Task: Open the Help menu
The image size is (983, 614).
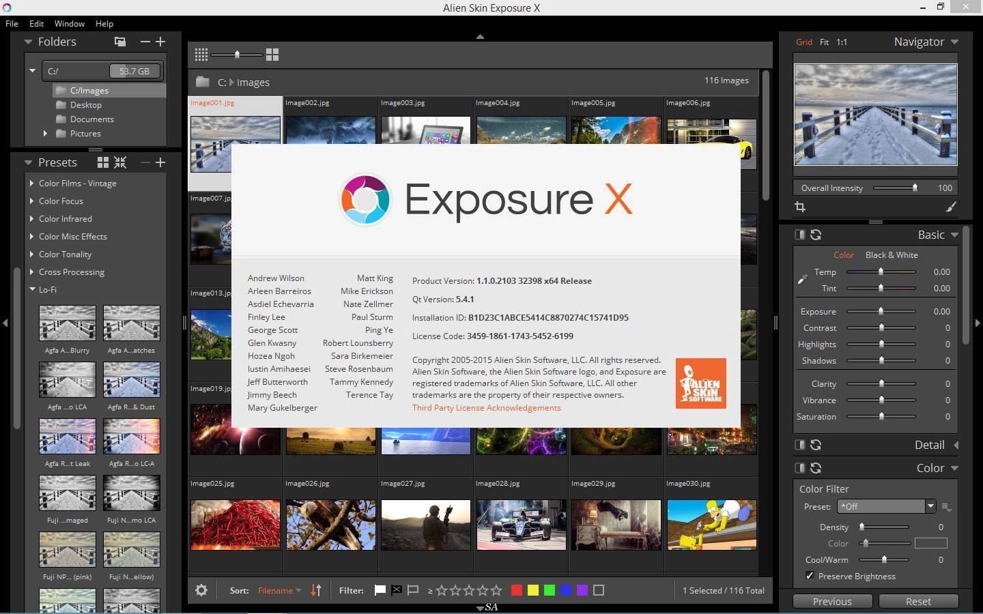Action: pos(104,23)
